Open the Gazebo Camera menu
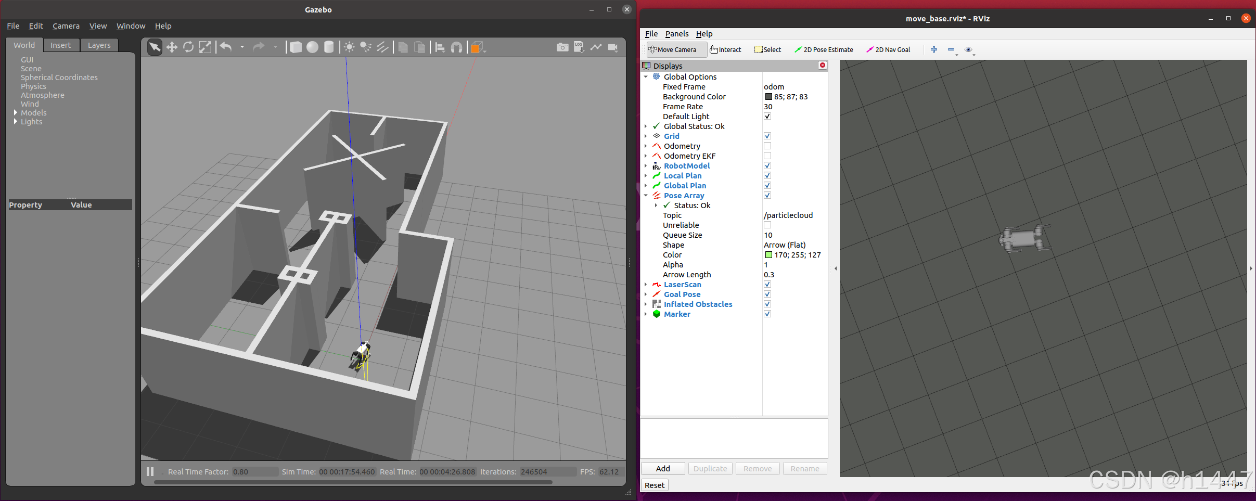The height and width of the screenshot is (501, 1256). 66,26
